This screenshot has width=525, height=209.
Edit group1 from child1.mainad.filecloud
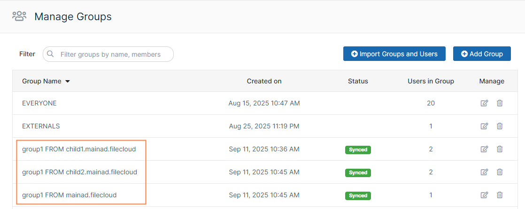(x=484, y=149)
